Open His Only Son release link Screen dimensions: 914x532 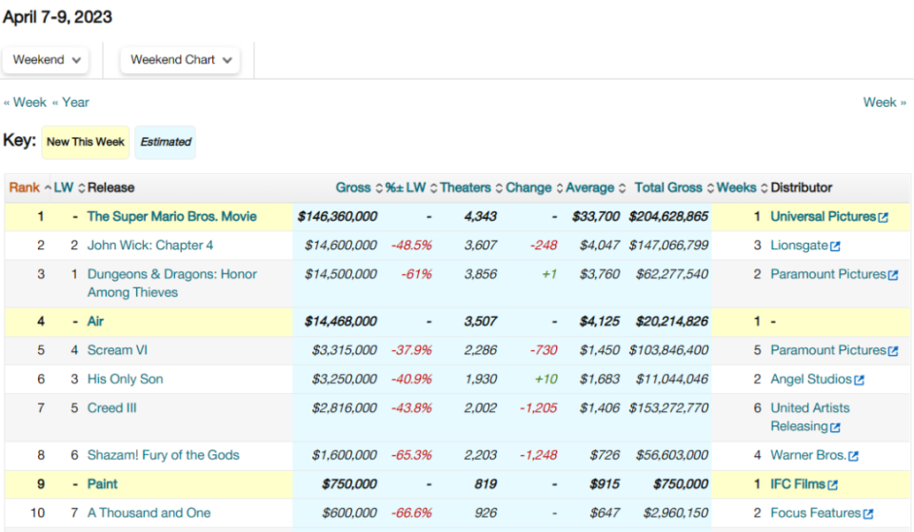[126, 380]
